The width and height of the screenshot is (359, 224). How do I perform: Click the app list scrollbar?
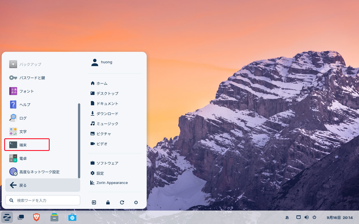79,141
